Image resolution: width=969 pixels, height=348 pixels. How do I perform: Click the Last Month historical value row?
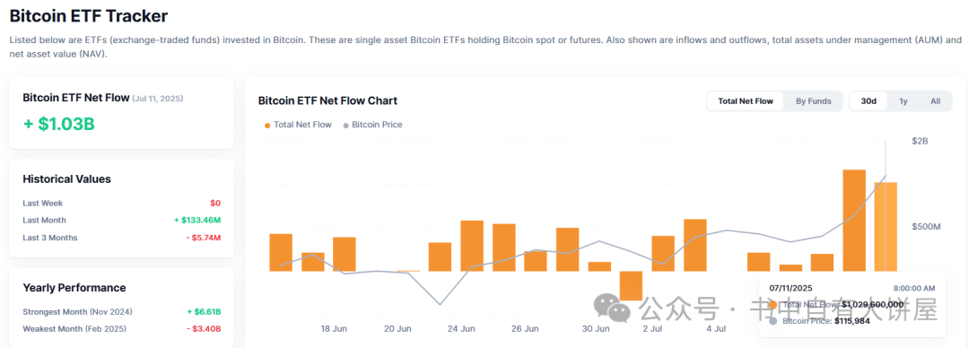[122, 220]
